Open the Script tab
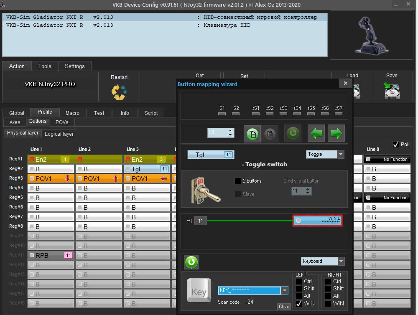Screen dimensions: 418x315 coord(151,113)
